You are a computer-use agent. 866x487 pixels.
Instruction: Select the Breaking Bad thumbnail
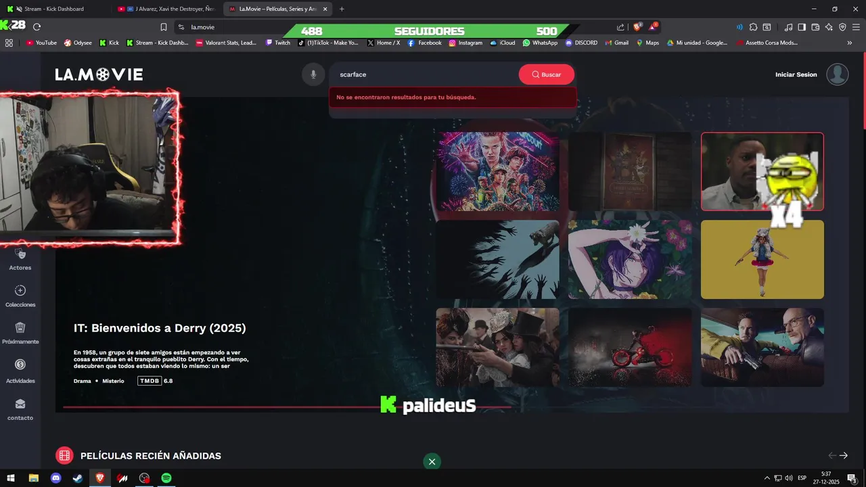(x=762, y=347)
